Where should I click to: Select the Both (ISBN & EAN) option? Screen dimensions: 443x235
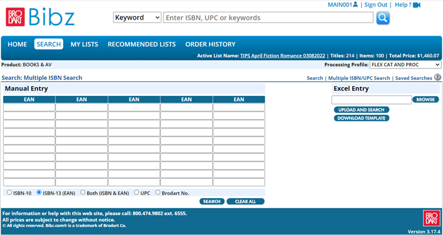83,192
